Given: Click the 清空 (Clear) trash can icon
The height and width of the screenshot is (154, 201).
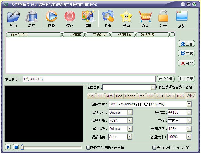Looking at the screenshot, I should (32, 16).
